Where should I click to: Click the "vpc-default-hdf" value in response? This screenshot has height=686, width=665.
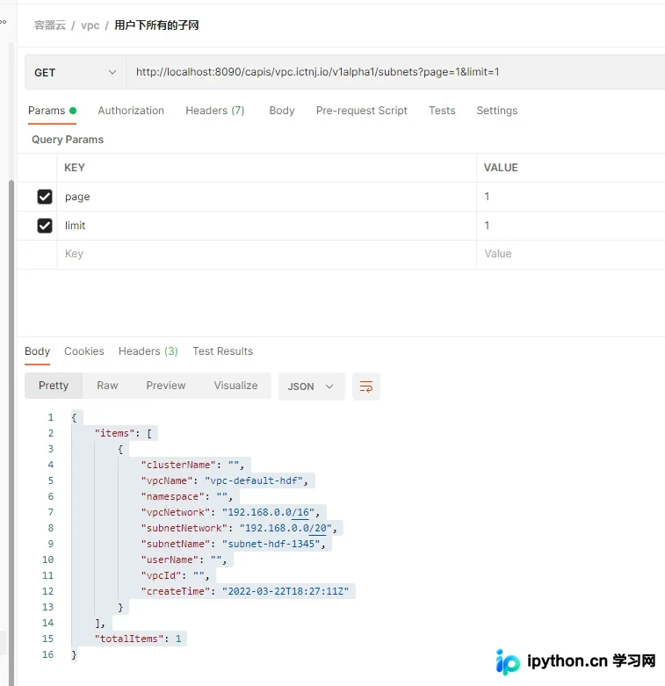254,480
